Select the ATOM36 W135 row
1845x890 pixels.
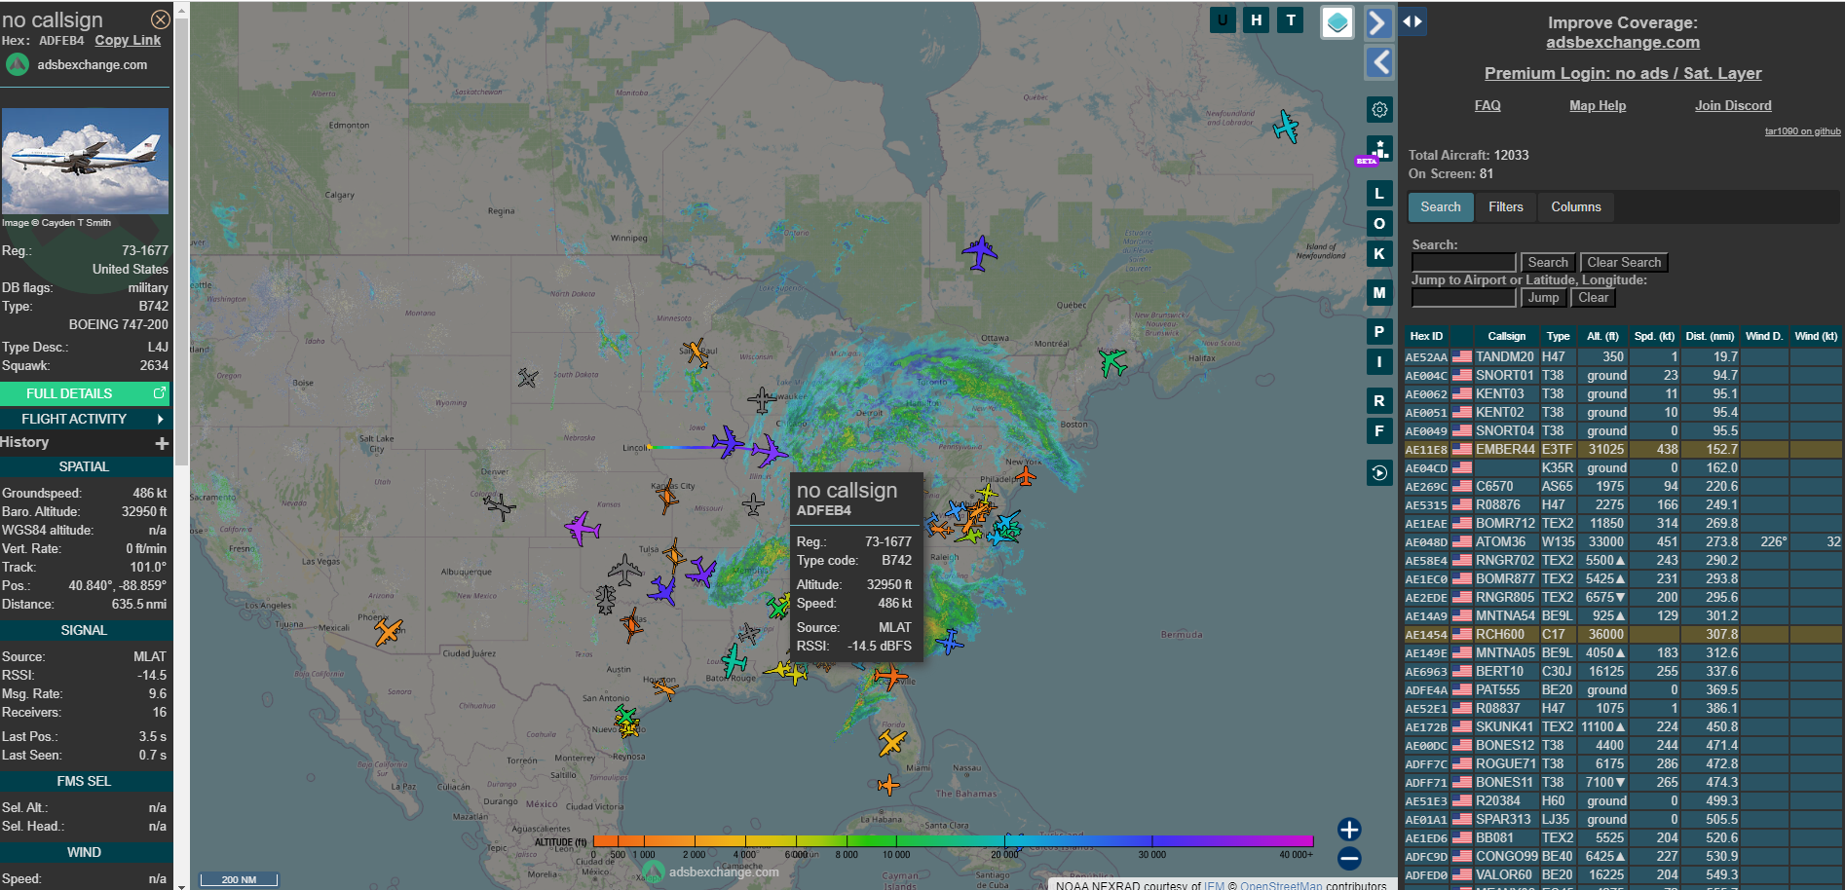pyautogui.click(x=1623, y=541)
